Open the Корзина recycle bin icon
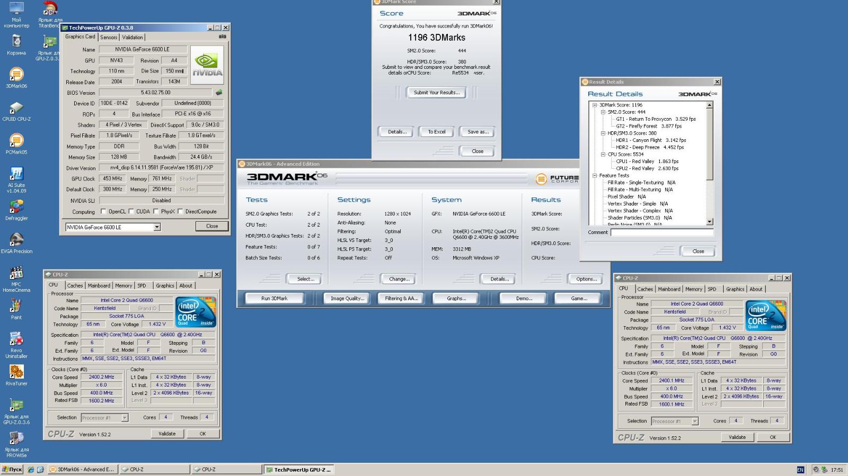848x476 pixels. [x=16, y=45]
